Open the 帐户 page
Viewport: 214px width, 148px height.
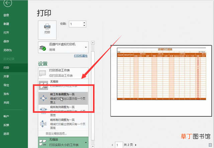pyautogui.click(x=6, y=116)
